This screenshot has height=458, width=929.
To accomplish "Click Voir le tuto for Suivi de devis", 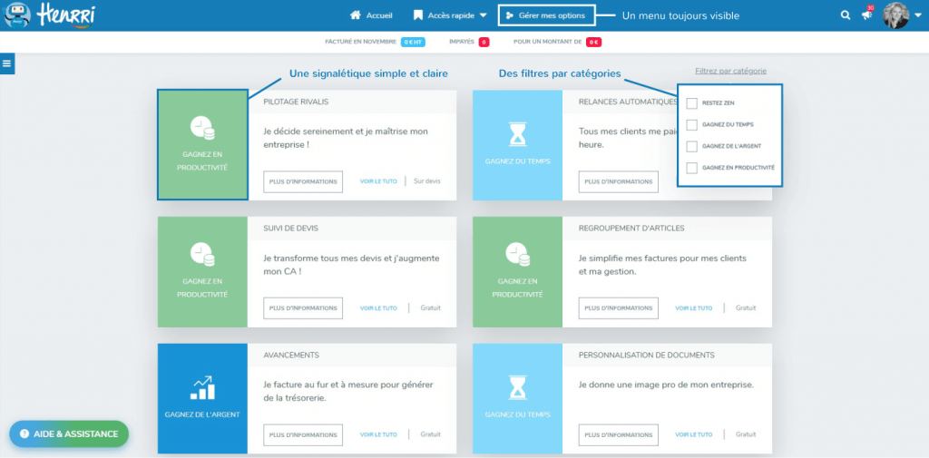I will click(x=378, y=308).
